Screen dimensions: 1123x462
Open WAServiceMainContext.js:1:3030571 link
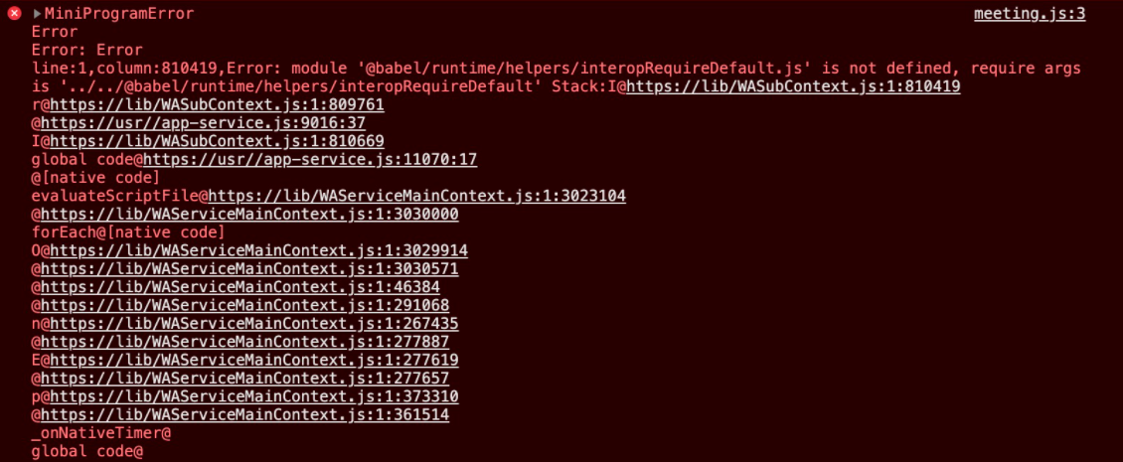click(250, 268)
